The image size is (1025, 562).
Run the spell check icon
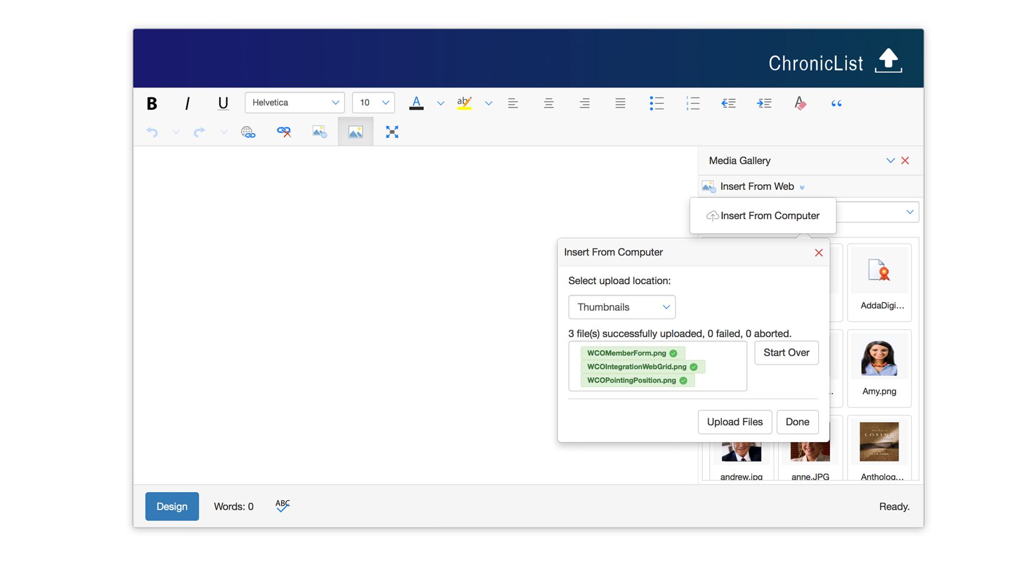(282, 506)
